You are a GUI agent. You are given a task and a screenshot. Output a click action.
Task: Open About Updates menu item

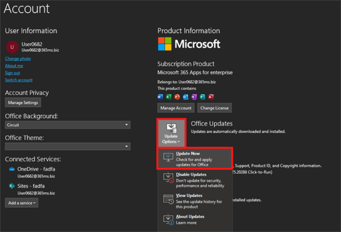pos(194,219)
